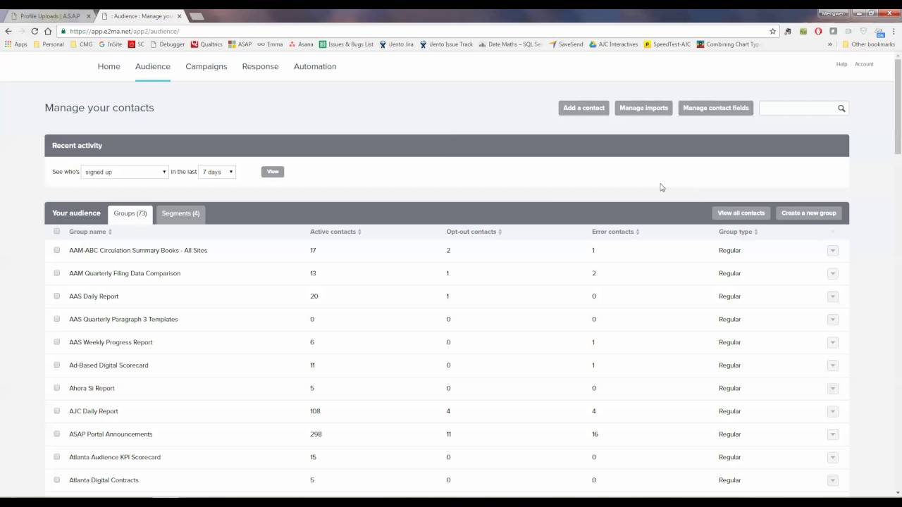Bookmark this page with the star icon
Screen dimensions: 902x507
(x=773, y=31)
